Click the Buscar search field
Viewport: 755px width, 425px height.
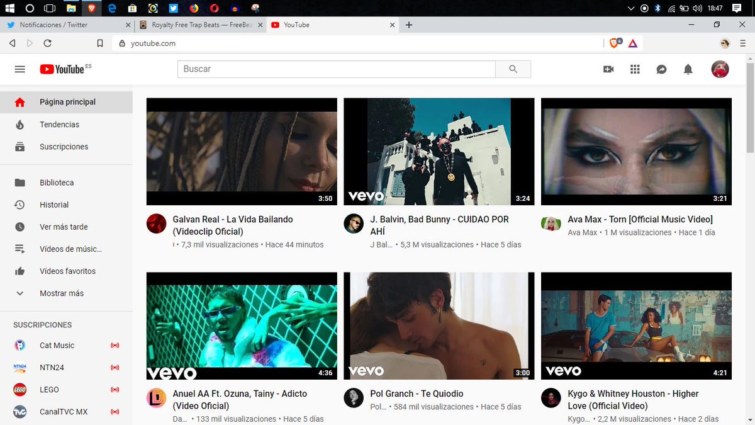[337, 69]
